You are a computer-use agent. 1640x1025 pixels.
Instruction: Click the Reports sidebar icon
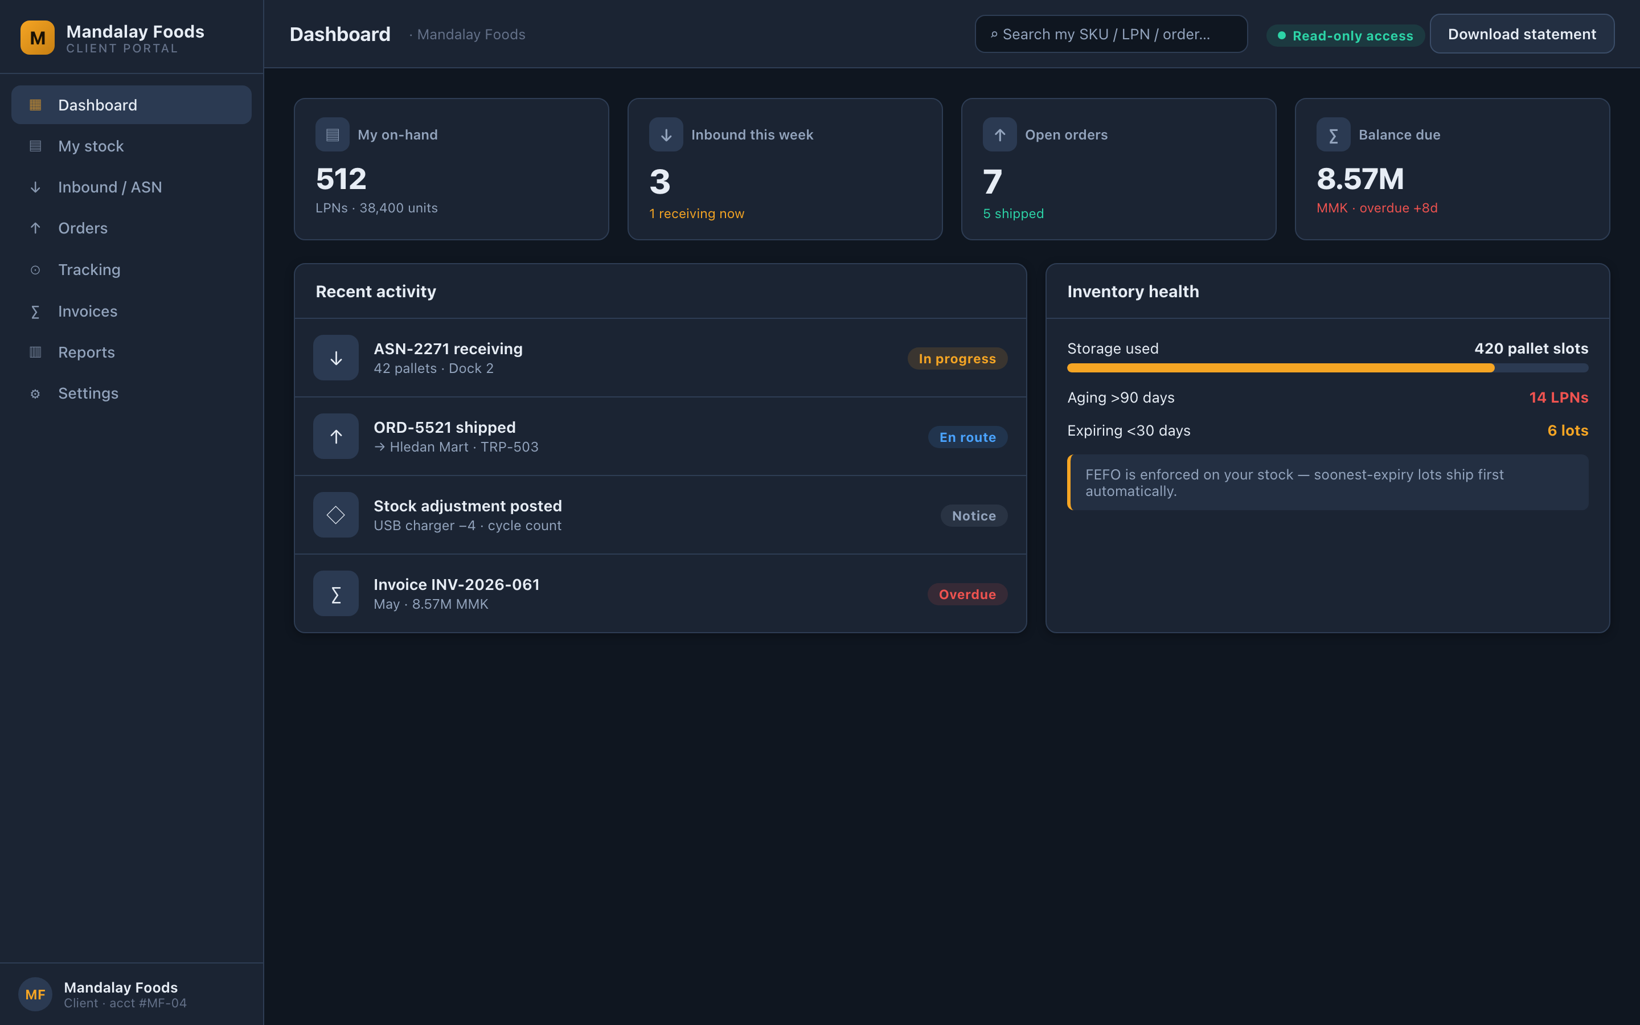[35, 352]
